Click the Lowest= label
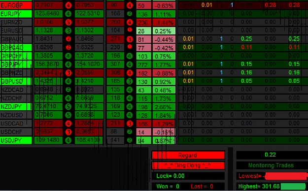This screenshot has width=308, height=191. (250, 176)
